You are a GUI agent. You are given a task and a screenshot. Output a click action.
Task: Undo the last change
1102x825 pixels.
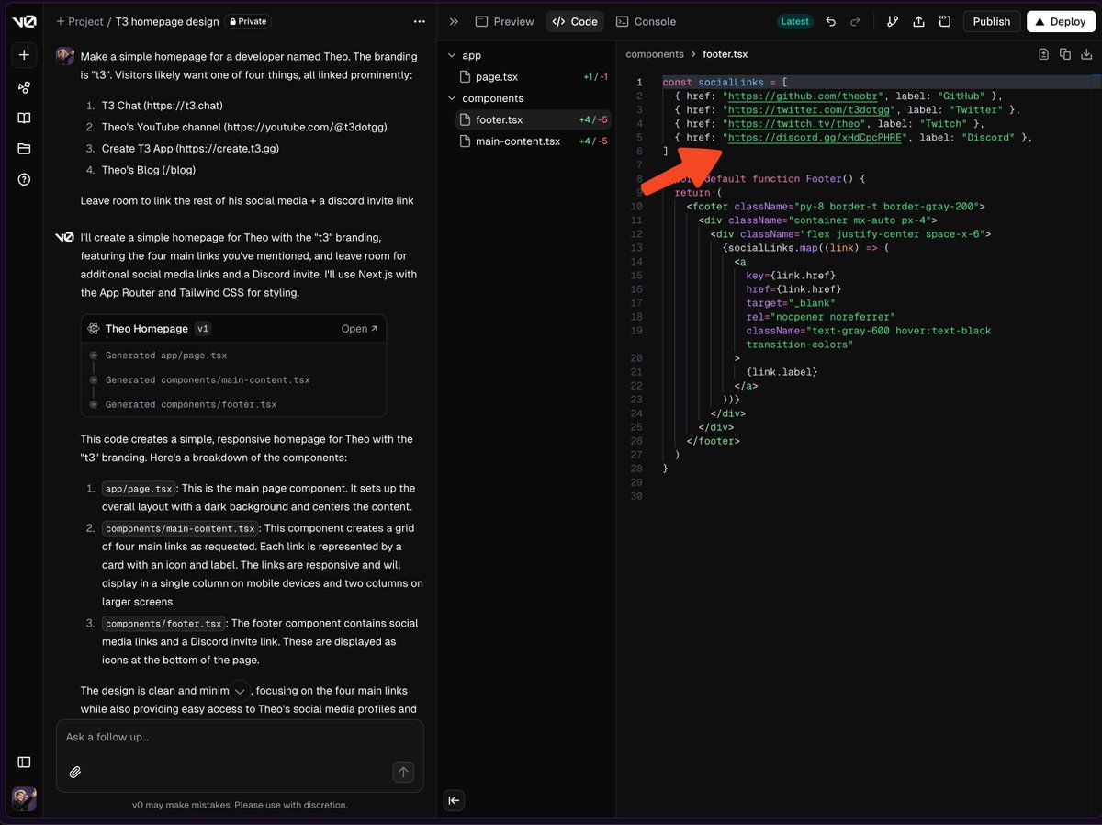coord(831,21)
